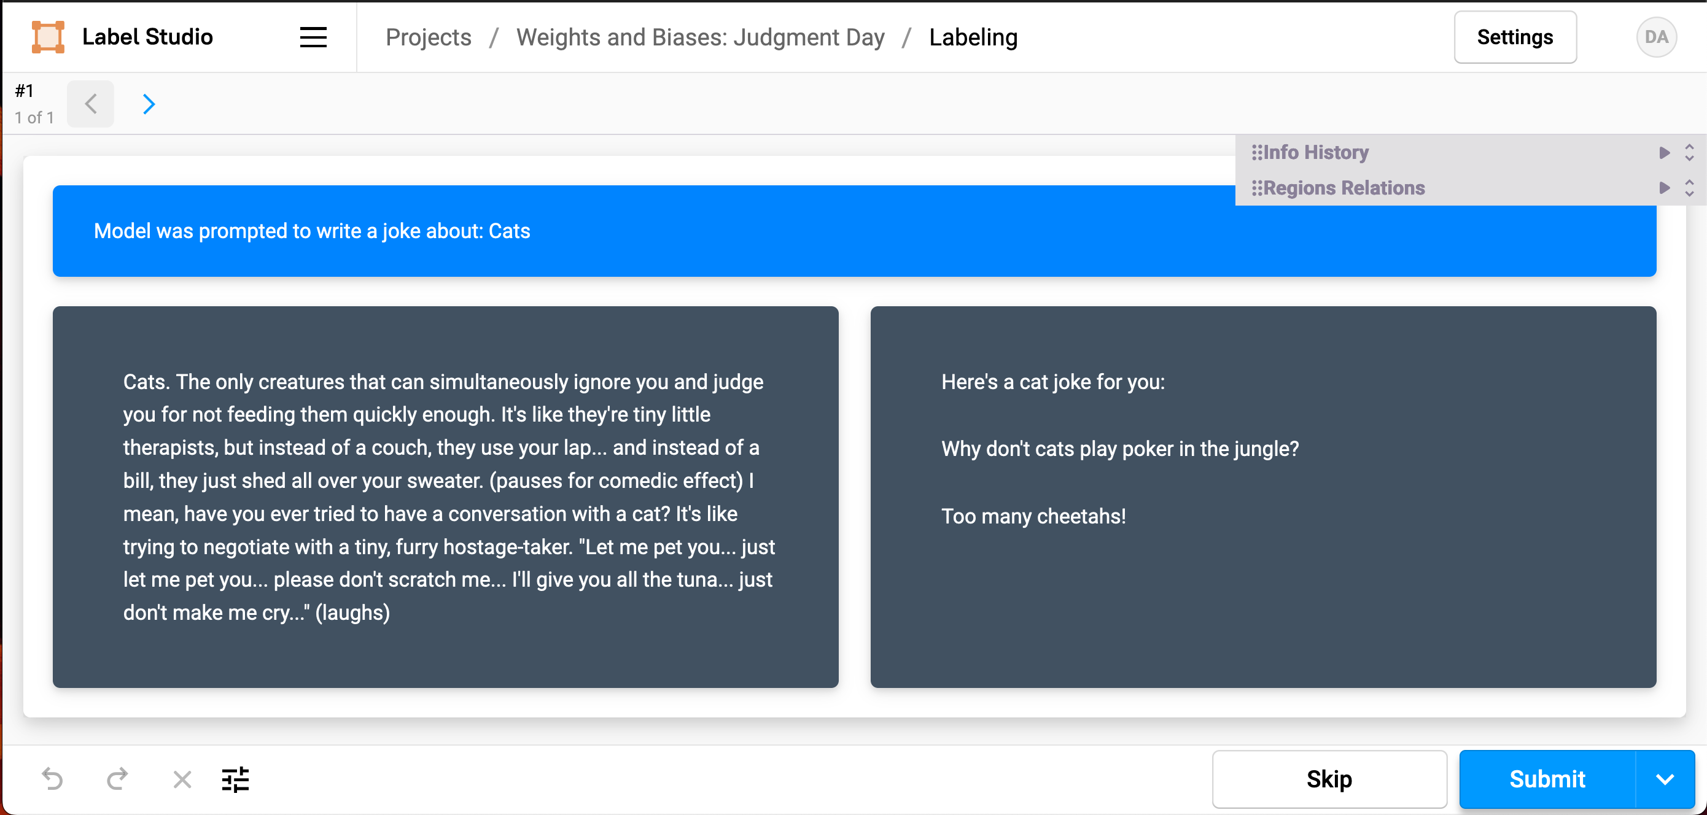The image size is (1707, 815).
Task: Open Weights and Biases: Judgment Day breadcrumb
Action: (x=700, y=37)
